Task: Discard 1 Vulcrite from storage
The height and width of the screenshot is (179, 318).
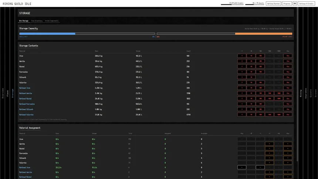Action: tap(242, 82)
